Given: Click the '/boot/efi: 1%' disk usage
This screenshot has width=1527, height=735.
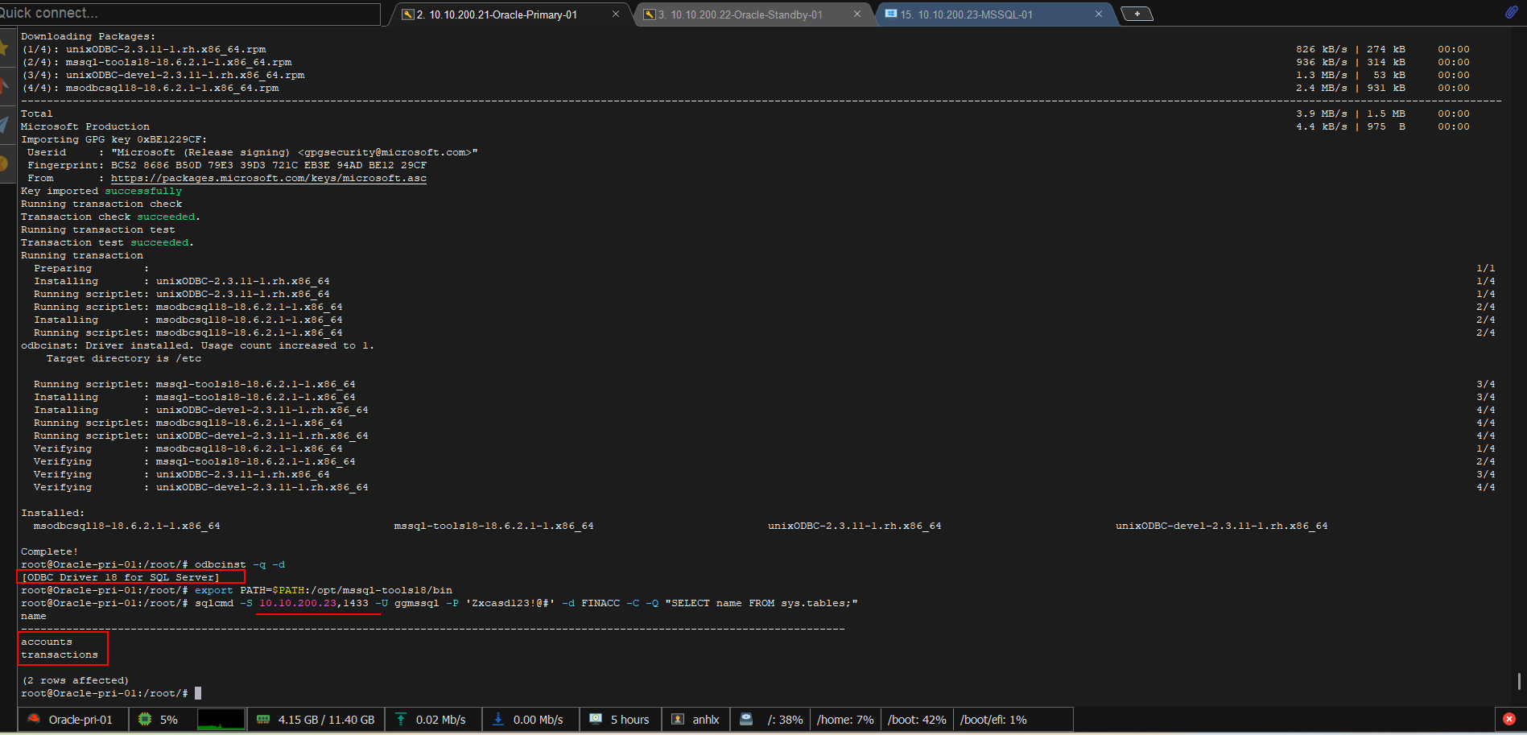Looking at the screenshot, I should pyautogui.click(x=993, y=720).
